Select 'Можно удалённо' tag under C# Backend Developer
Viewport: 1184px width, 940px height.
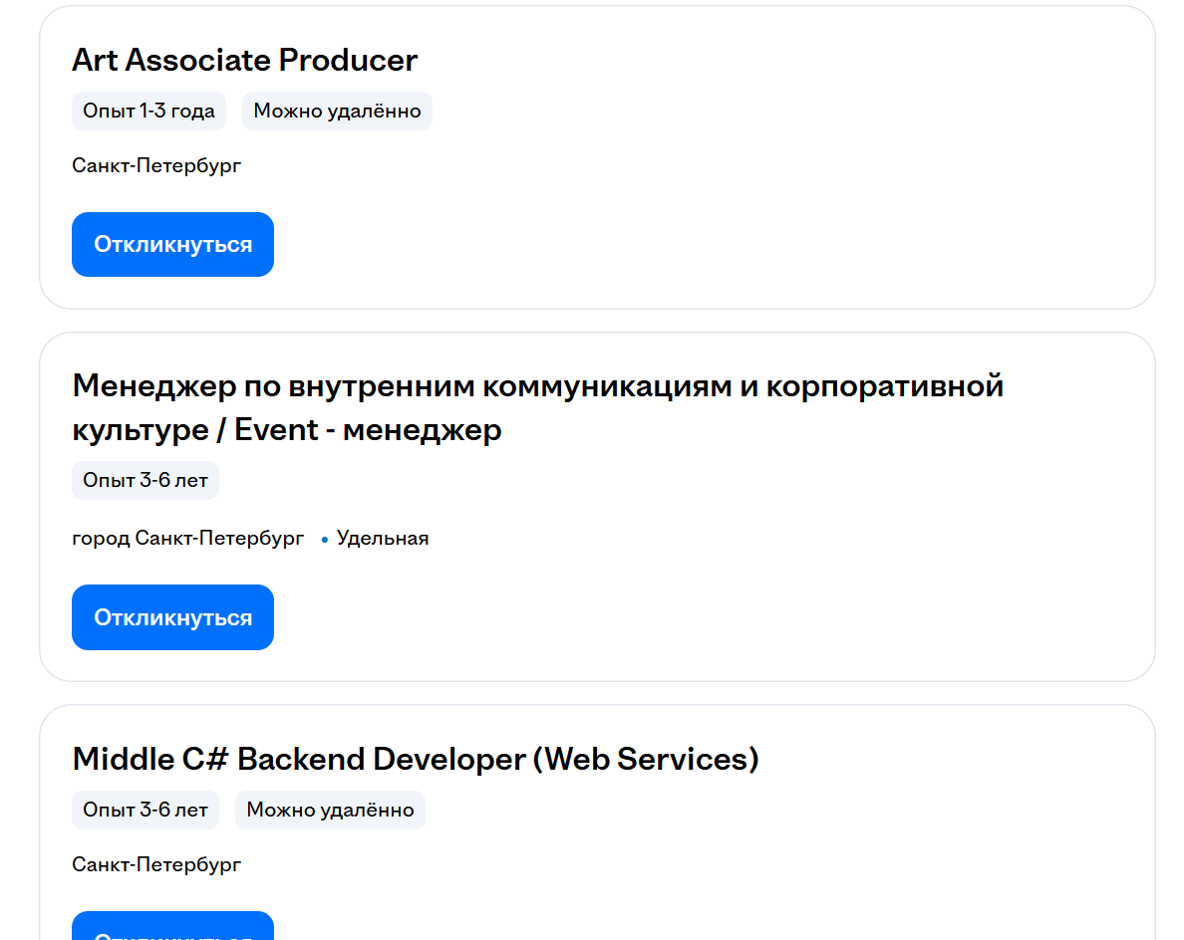[330, 810]
